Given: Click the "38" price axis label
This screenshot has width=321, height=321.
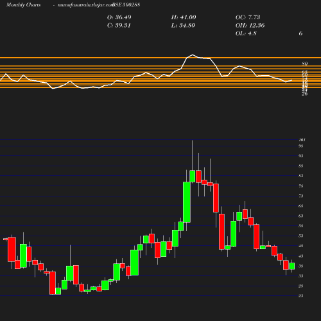Looking at the screenshot, I should (x=301, y=266).
